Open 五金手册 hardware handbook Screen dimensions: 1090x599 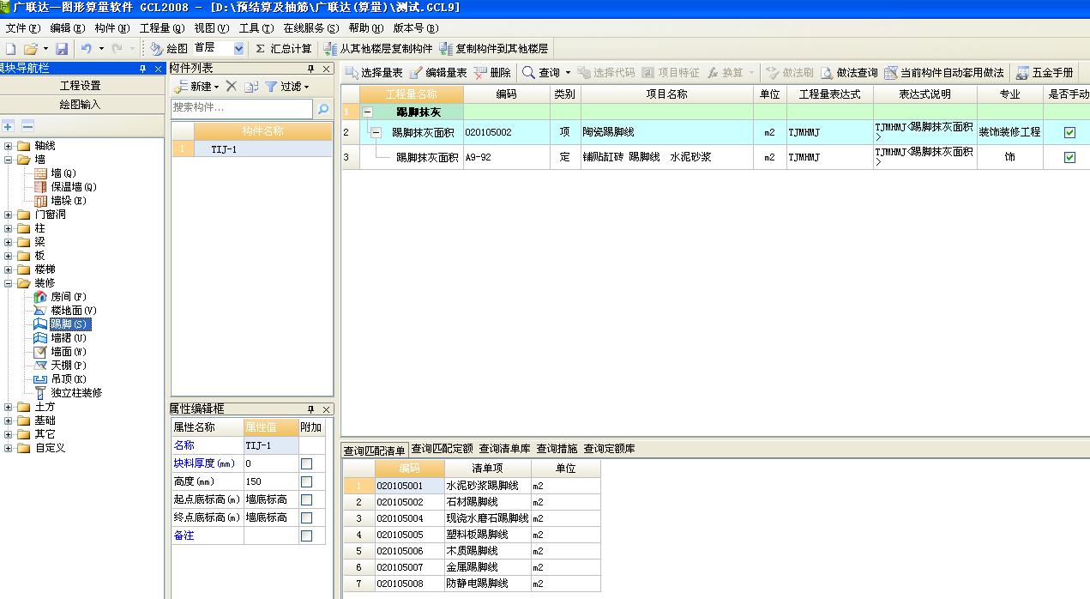click(1045, 73)
